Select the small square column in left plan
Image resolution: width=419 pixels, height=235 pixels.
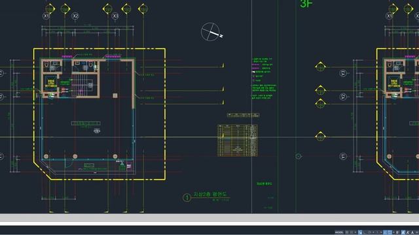[115, 95]
